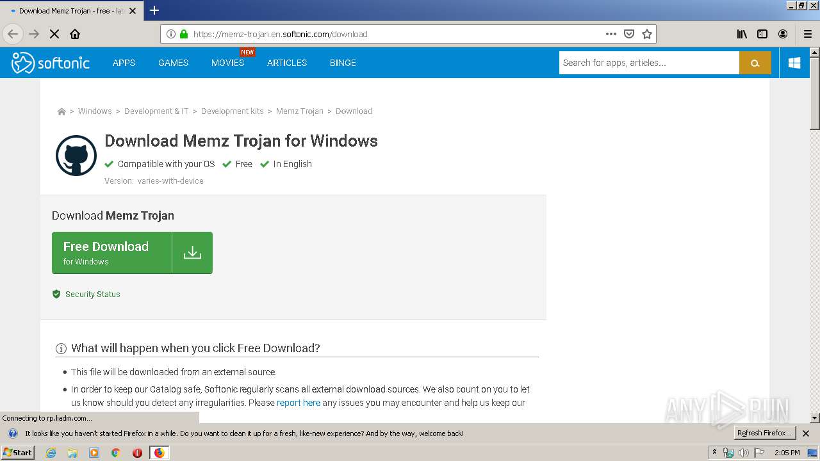Close the Firefox notification bar

tap(806, 433)
